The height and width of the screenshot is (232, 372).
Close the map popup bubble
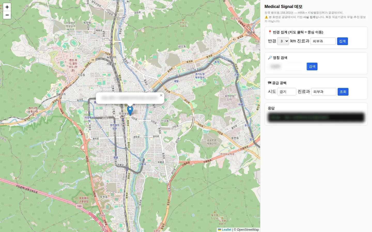pos(161,95)
